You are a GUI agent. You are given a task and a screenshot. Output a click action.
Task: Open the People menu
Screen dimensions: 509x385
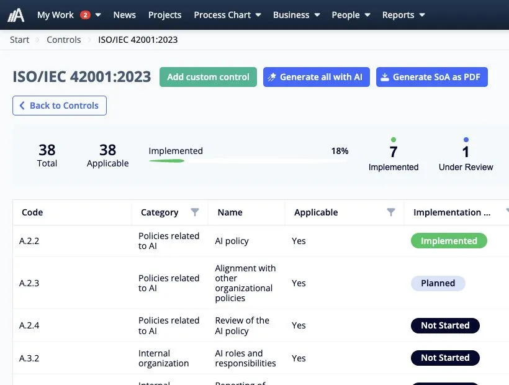346,15
